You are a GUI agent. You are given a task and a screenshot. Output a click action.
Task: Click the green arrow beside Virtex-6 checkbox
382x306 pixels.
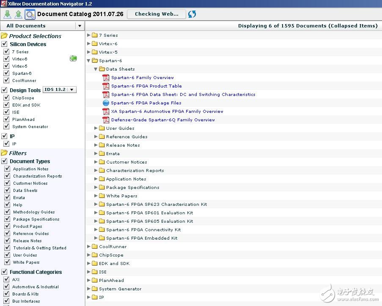point(73,59)
